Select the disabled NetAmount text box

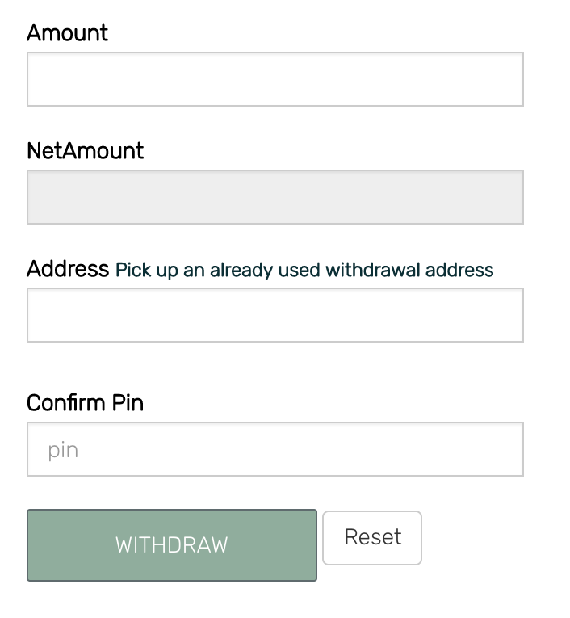point(275,197)
